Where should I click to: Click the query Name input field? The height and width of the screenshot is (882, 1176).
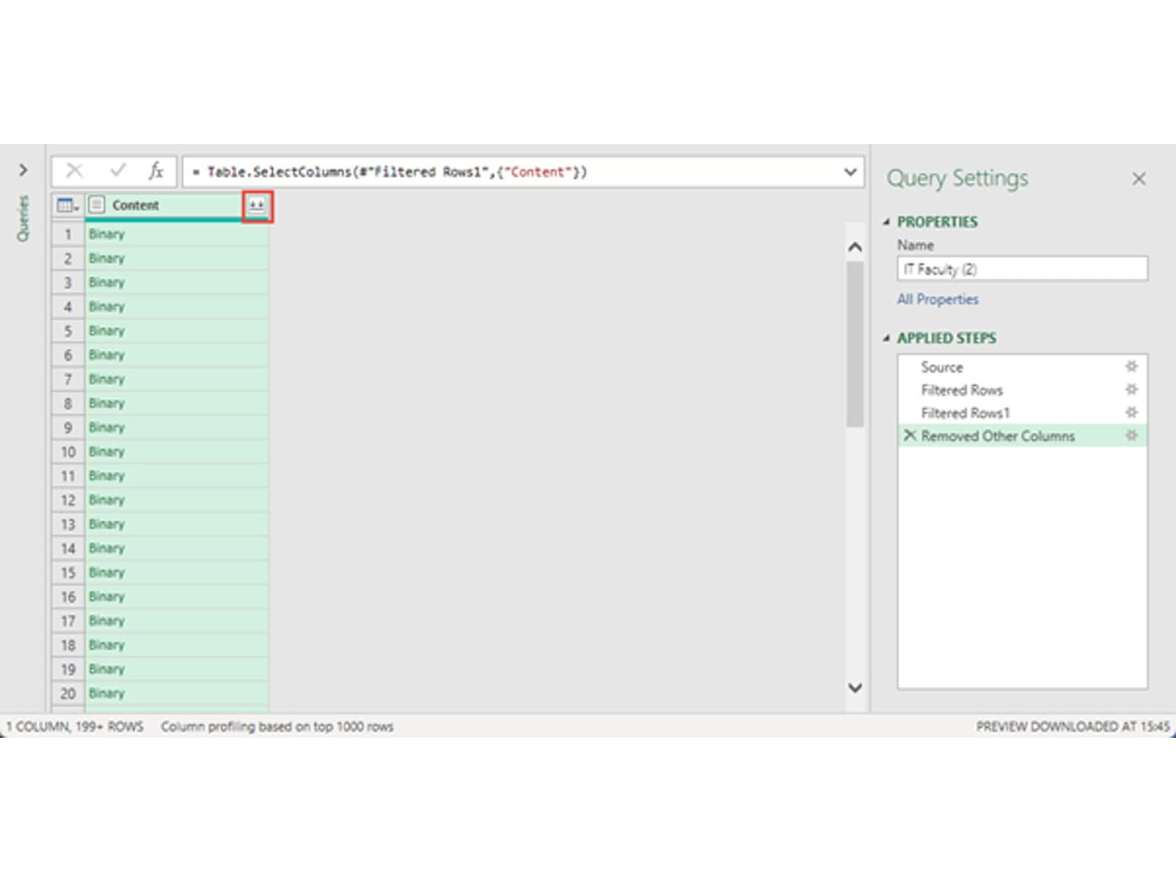[1022, 269]
